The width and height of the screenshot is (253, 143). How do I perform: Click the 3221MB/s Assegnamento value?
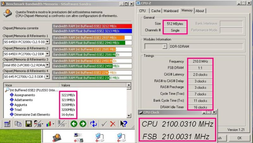68,95
